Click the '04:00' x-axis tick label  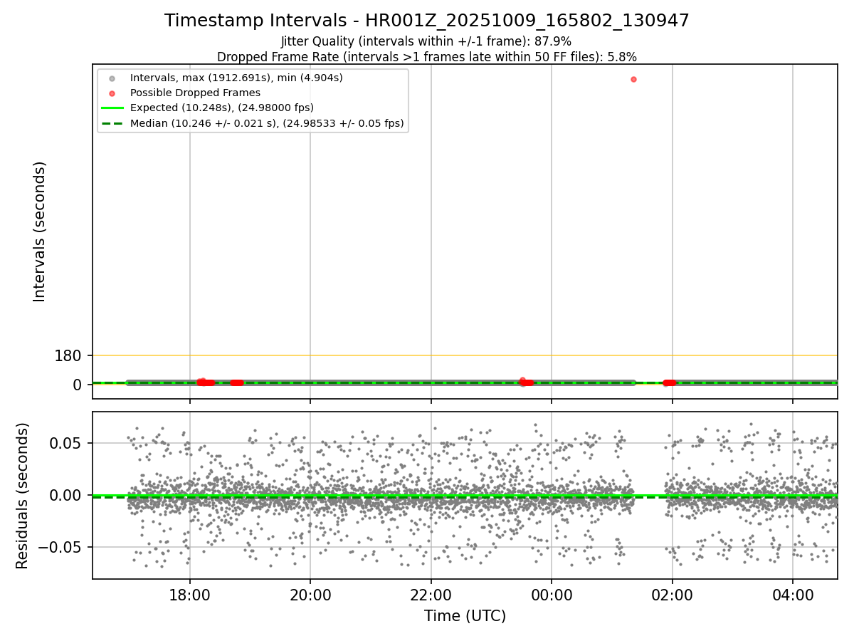point(793,595)
